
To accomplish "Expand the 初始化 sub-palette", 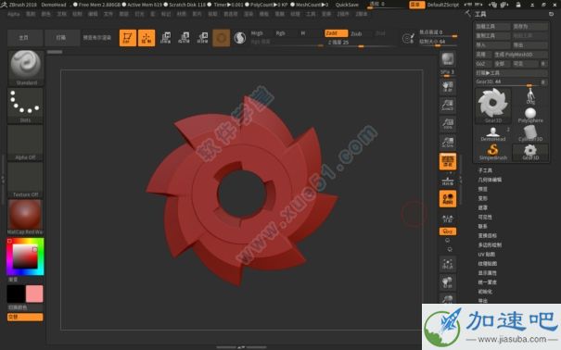I will pos(485,291).
